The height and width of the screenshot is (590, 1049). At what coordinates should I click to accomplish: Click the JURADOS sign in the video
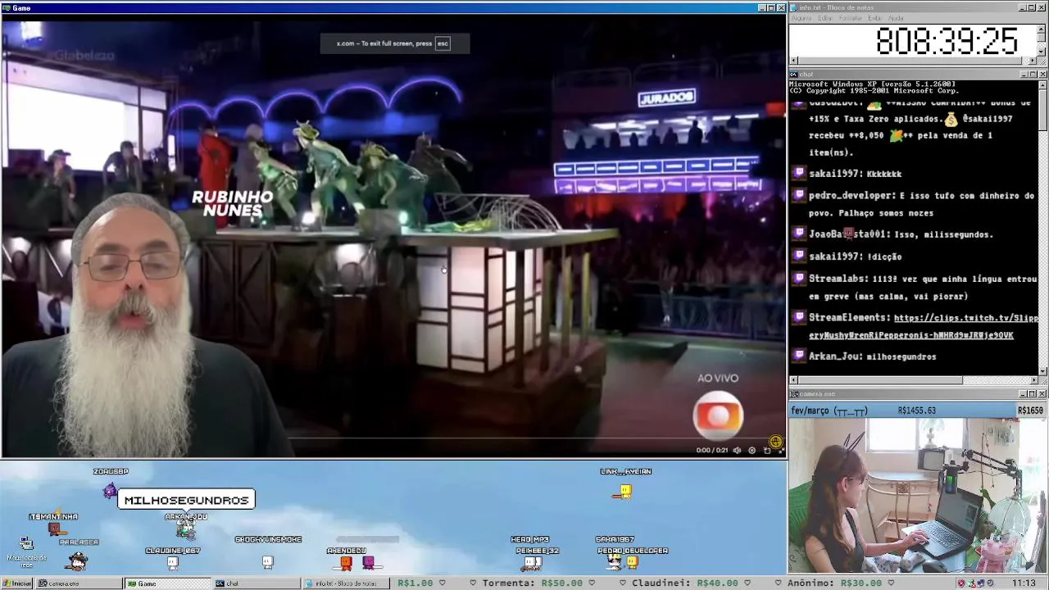click(667, 98)
